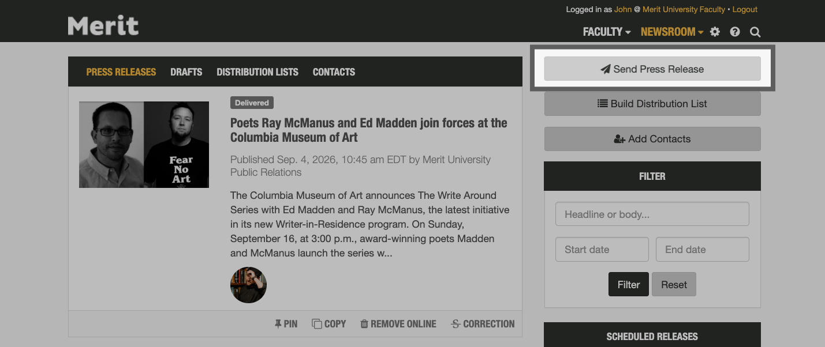Open the settings gear icon

715,32
